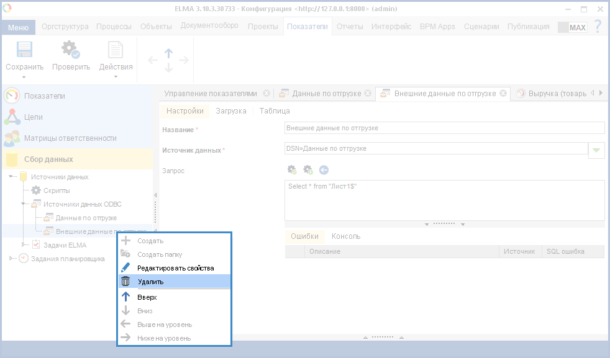
Task: Click the Сохранить disk icon
Action: tap(24, 50)
